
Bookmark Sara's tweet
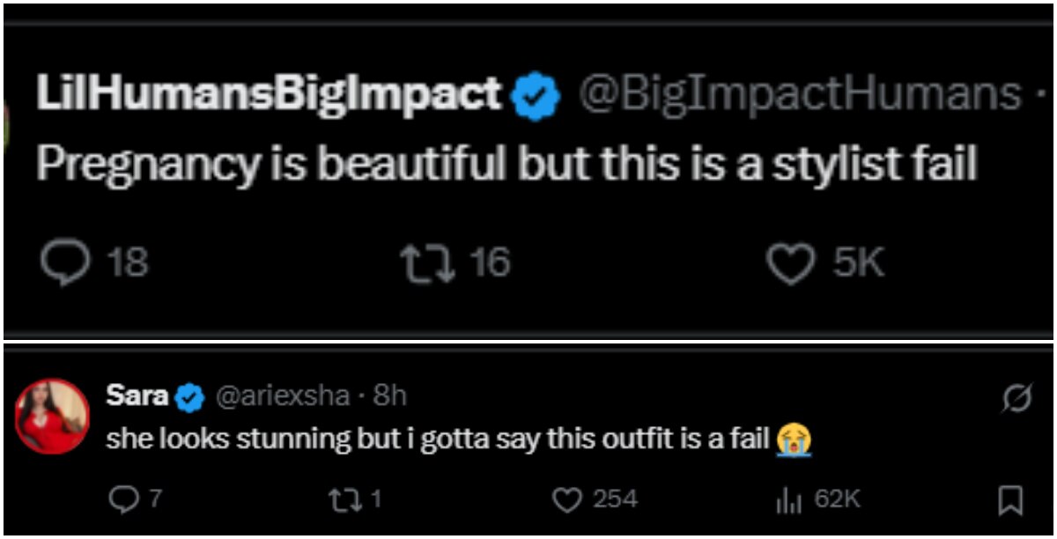[x=1009, y=500]
